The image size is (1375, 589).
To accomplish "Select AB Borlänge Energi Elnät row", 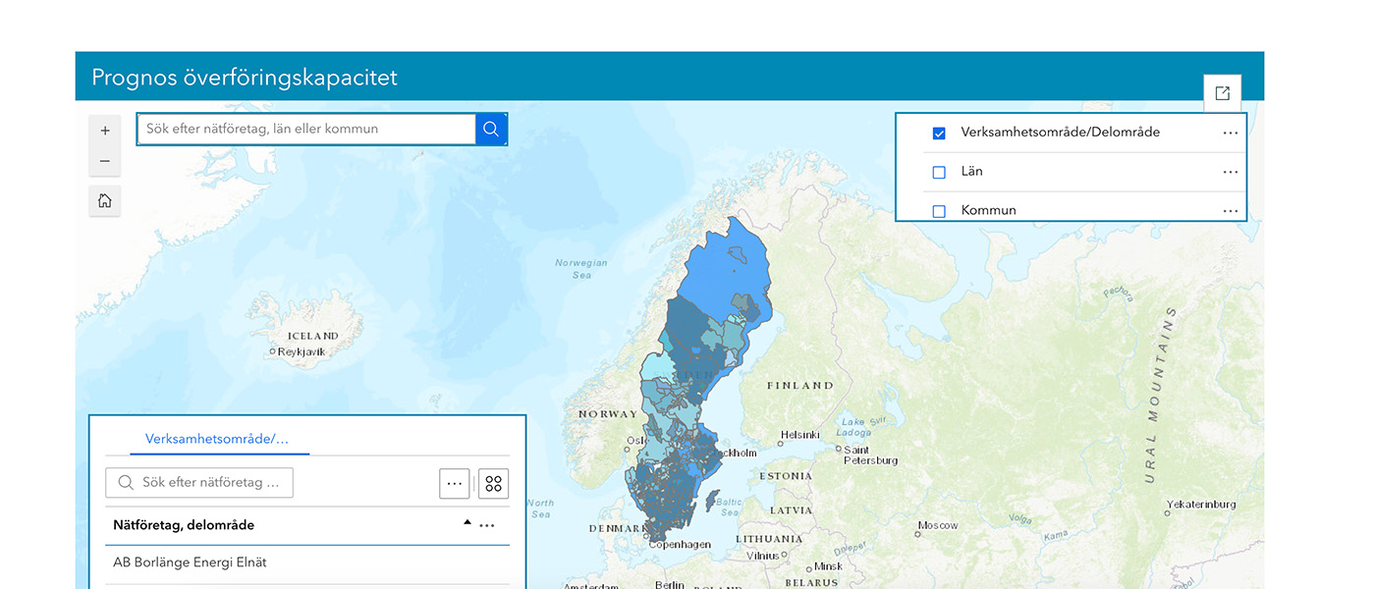I will pyautogui.click(x=191, y=562).
